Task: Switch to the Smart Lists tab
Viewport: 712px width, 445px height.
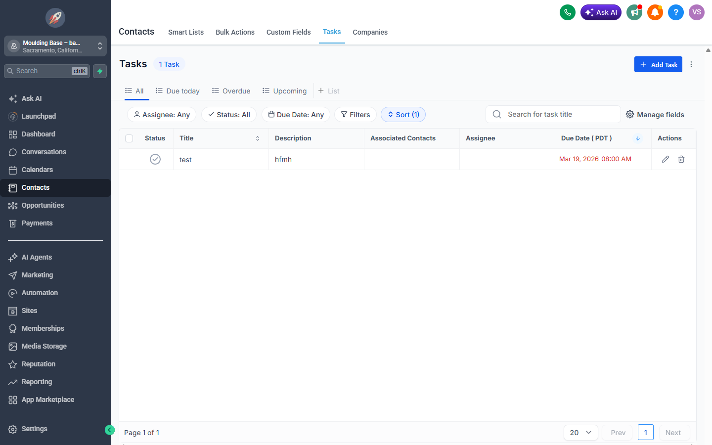Action: click(x=186, y=32)
